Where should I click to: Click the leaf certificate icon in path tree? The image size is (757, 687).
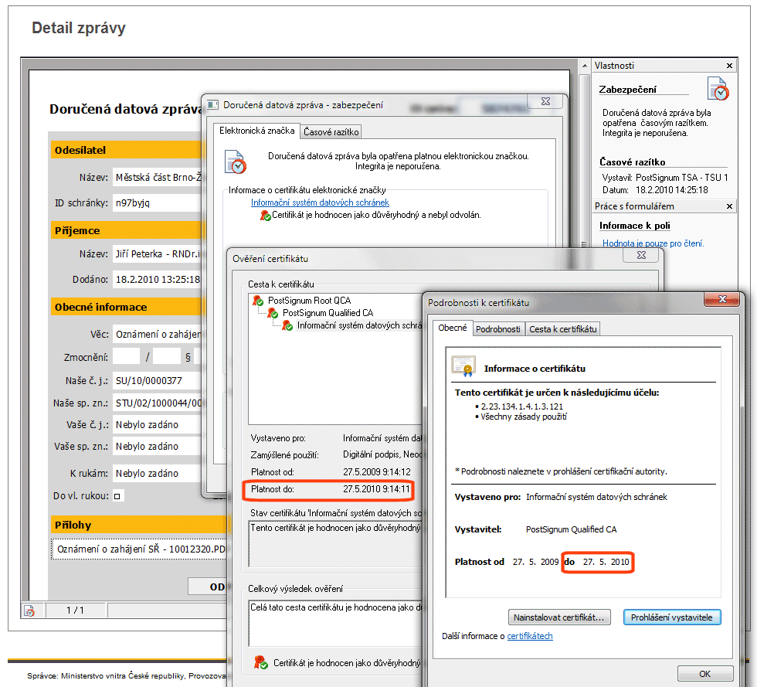(x=287, y=325)
